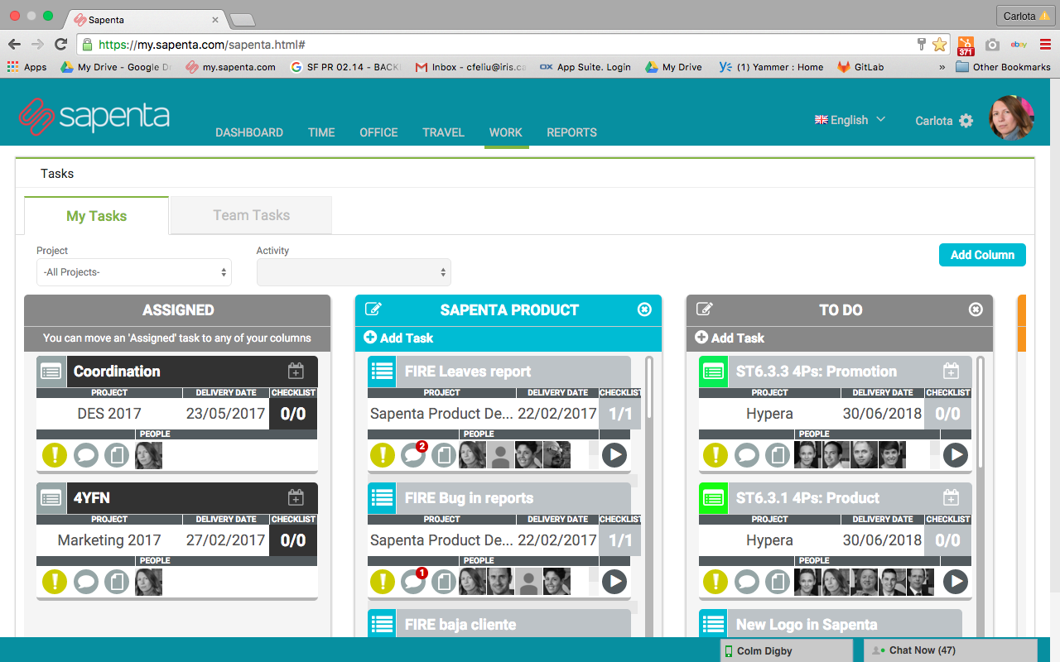The image size is (1060, 662).
Task: Open comments on the 4YFN task
Action: click(x=86, y=582)
